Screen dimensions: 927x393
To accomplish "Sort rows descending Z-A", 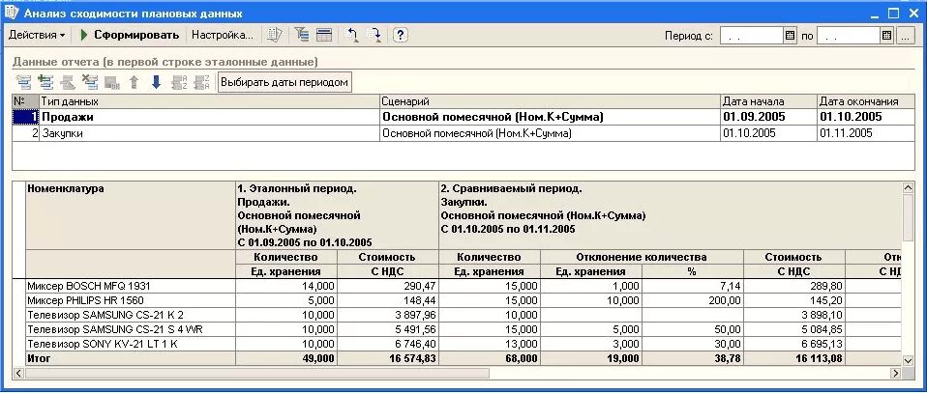I will click(x=202, y=82).
